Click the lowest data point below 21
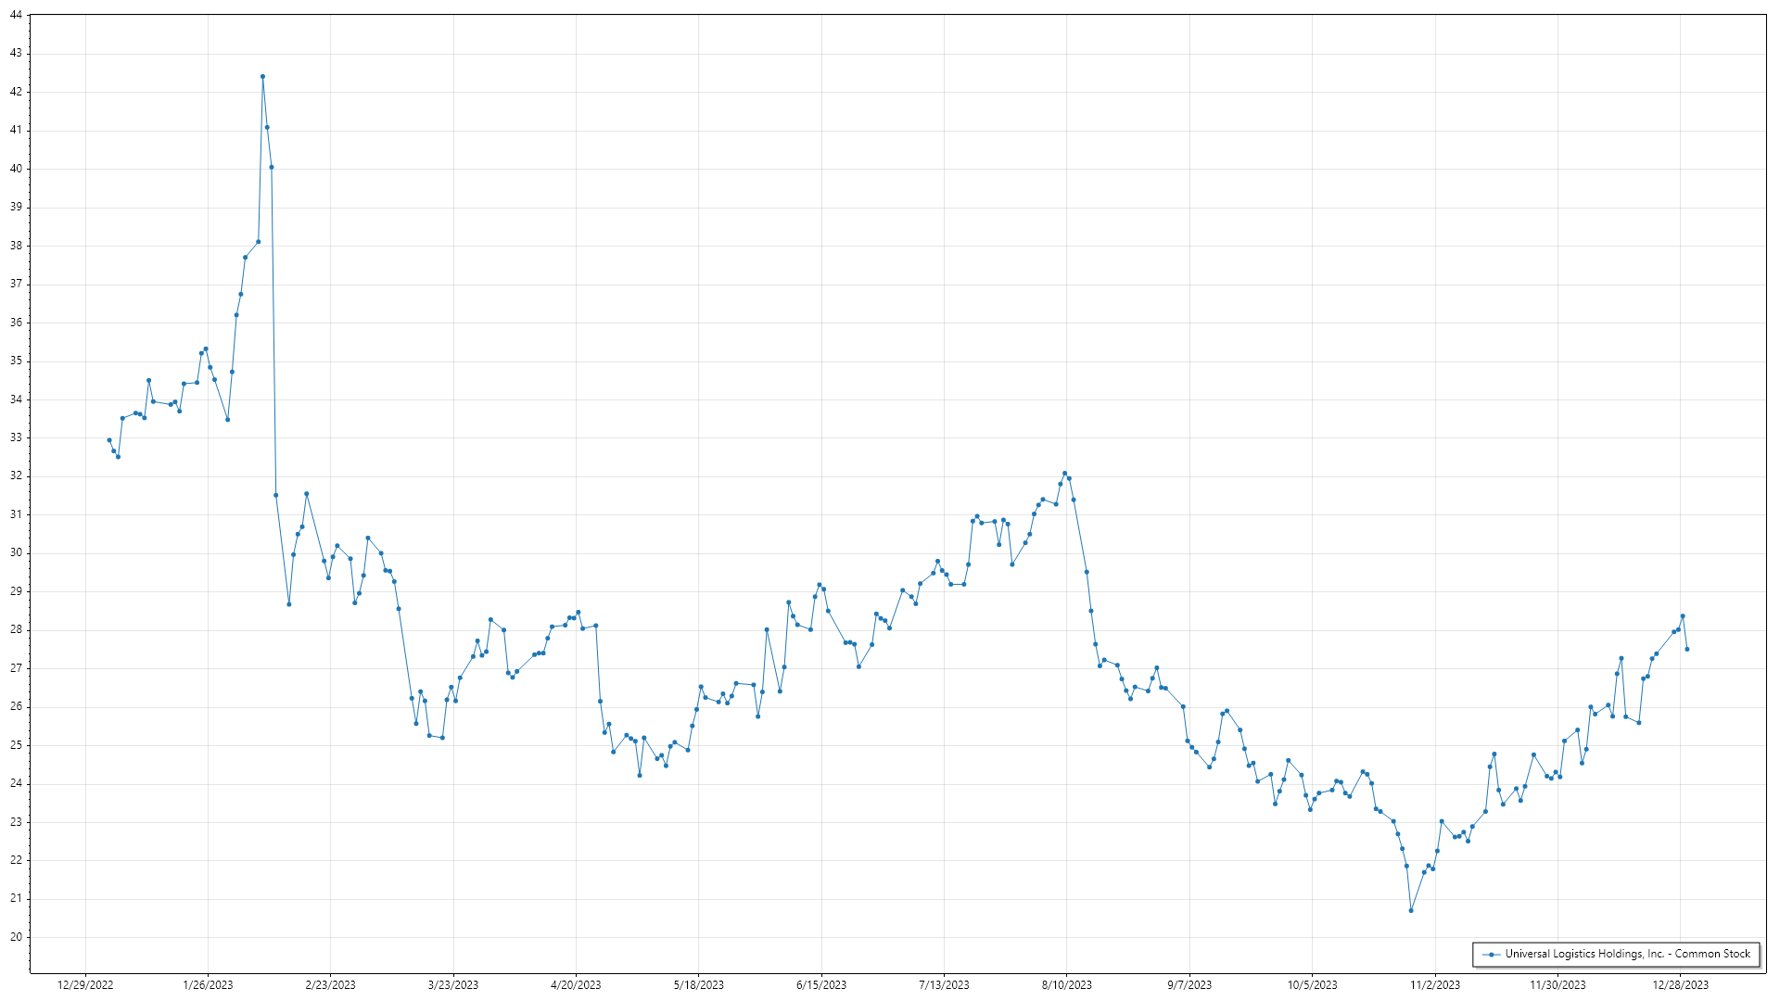 pos(1411,911)
